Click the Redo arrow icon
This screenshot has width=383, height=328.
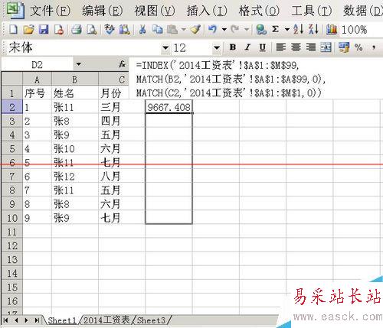click(x=235, y=30)
